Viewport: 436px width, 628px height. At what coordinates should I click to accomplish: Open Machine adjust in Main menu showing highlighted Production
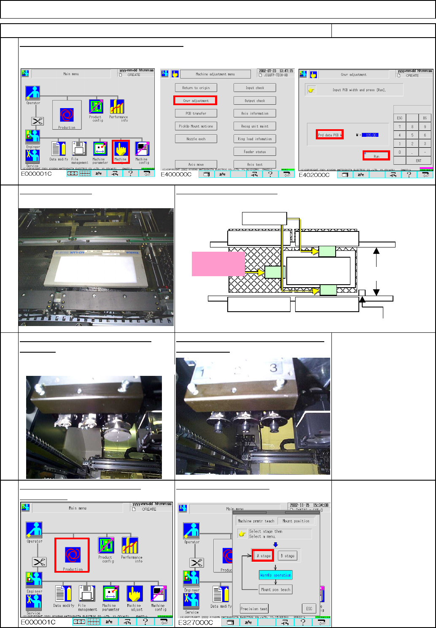(x=135, y=598)
